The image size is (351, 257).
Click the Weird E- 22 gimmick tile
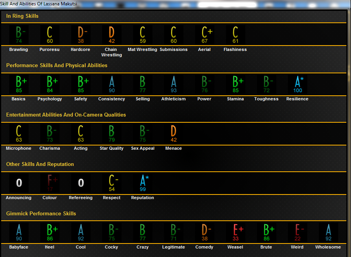[x=298, y=232]
